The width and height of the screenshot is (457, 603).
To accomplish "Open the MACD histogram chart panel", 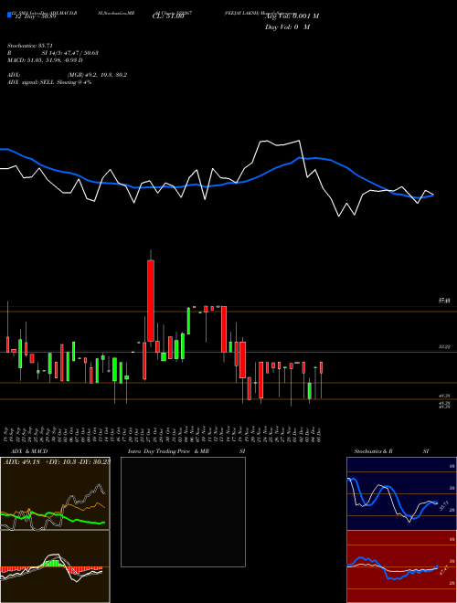I will click(x=55, y=566).
